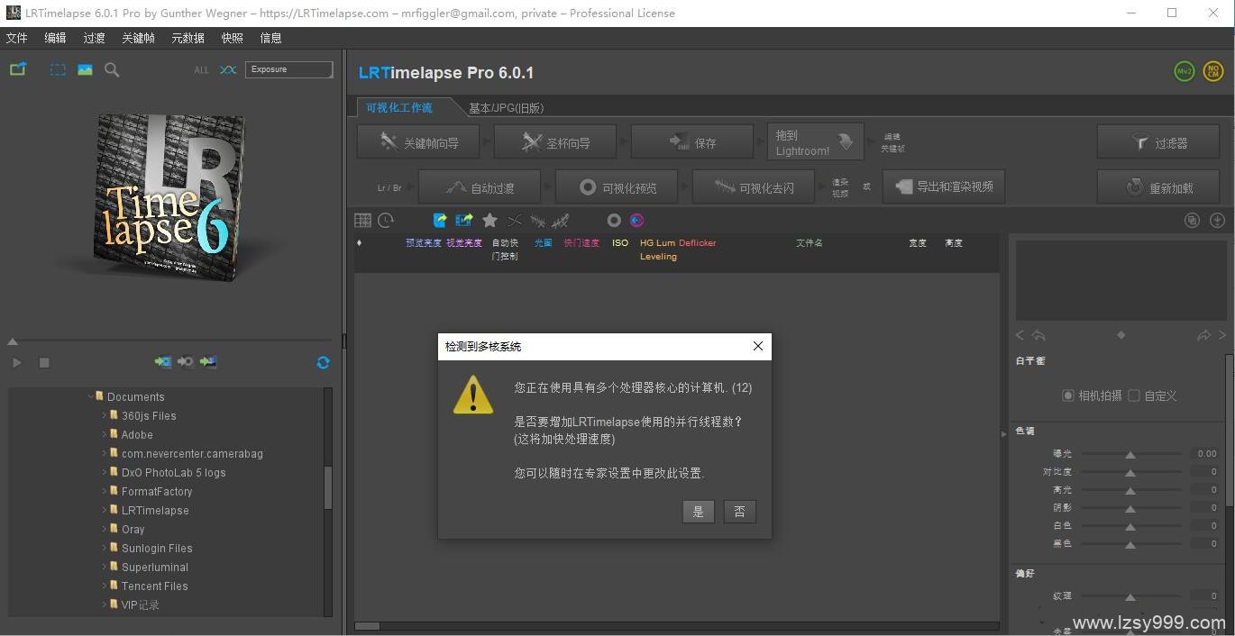Toggle the ALL filter option
Viewport: 1235px width, 636px height.
point(201,70)
